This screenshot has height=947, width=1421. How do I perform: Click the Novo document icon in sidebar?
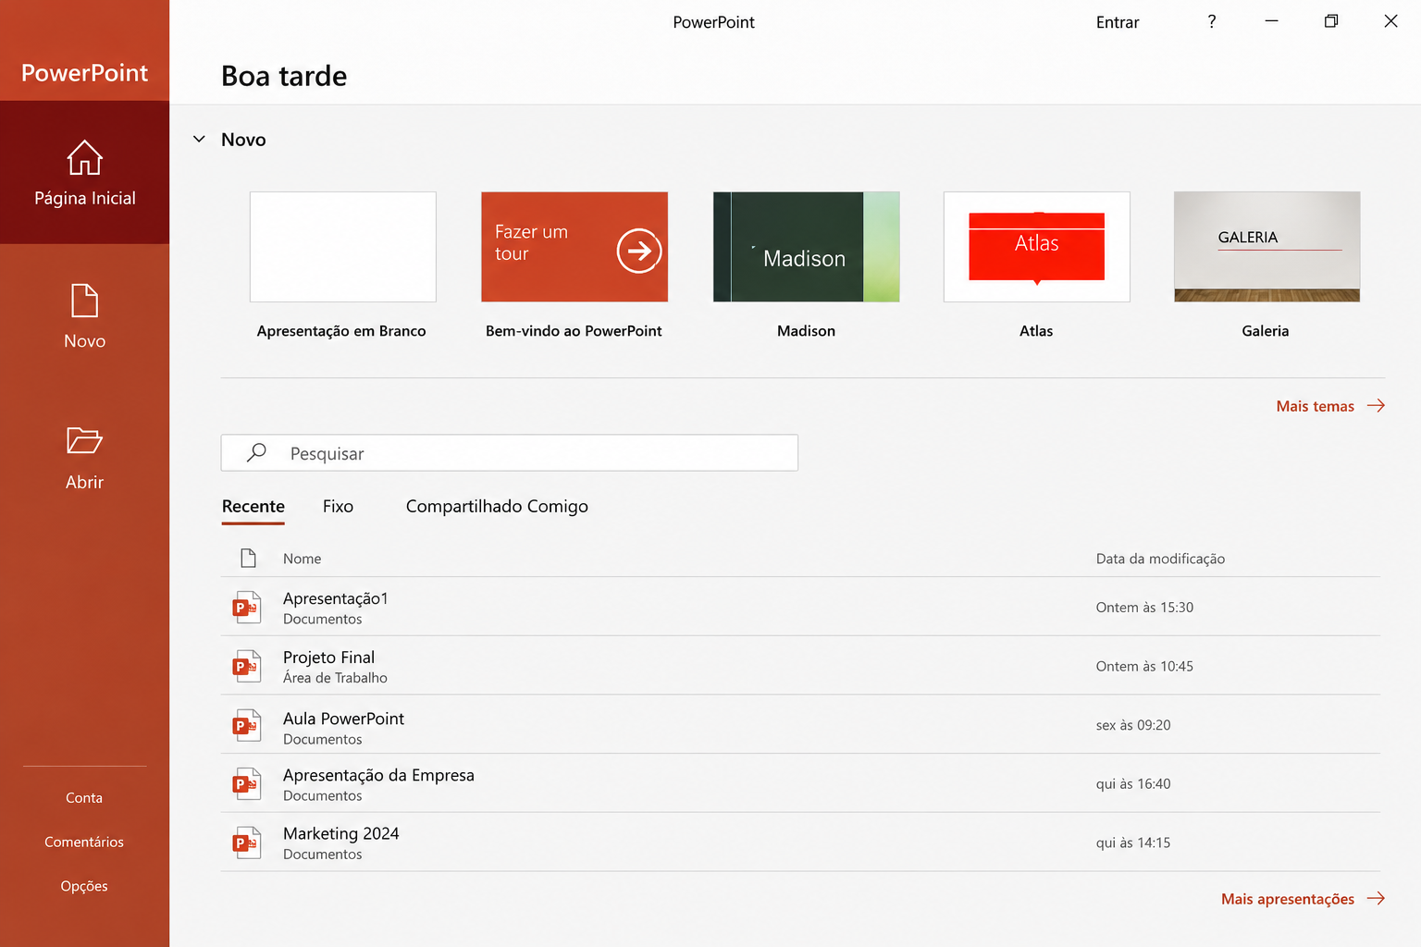click(84, 301)
